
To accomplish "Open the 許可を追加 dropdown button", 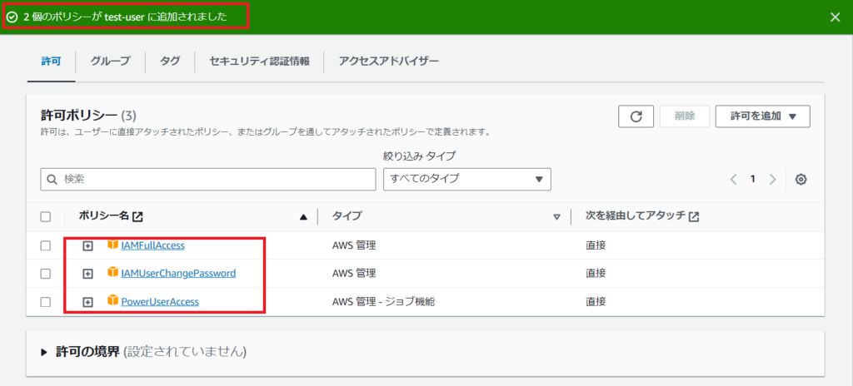I will [x=762, y=116].
